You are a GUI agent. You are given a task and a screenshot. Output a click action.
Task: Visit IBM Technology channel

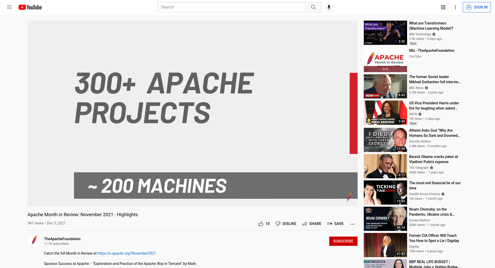(420, 34)
